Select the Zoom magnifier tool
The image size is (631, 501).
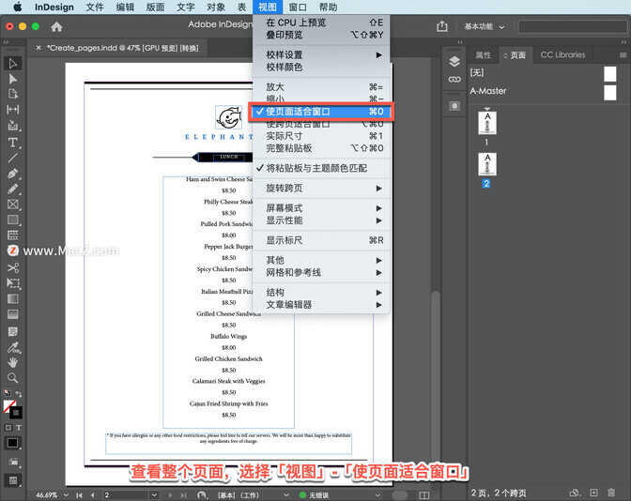pyautogui.click(x=13, y=378)
